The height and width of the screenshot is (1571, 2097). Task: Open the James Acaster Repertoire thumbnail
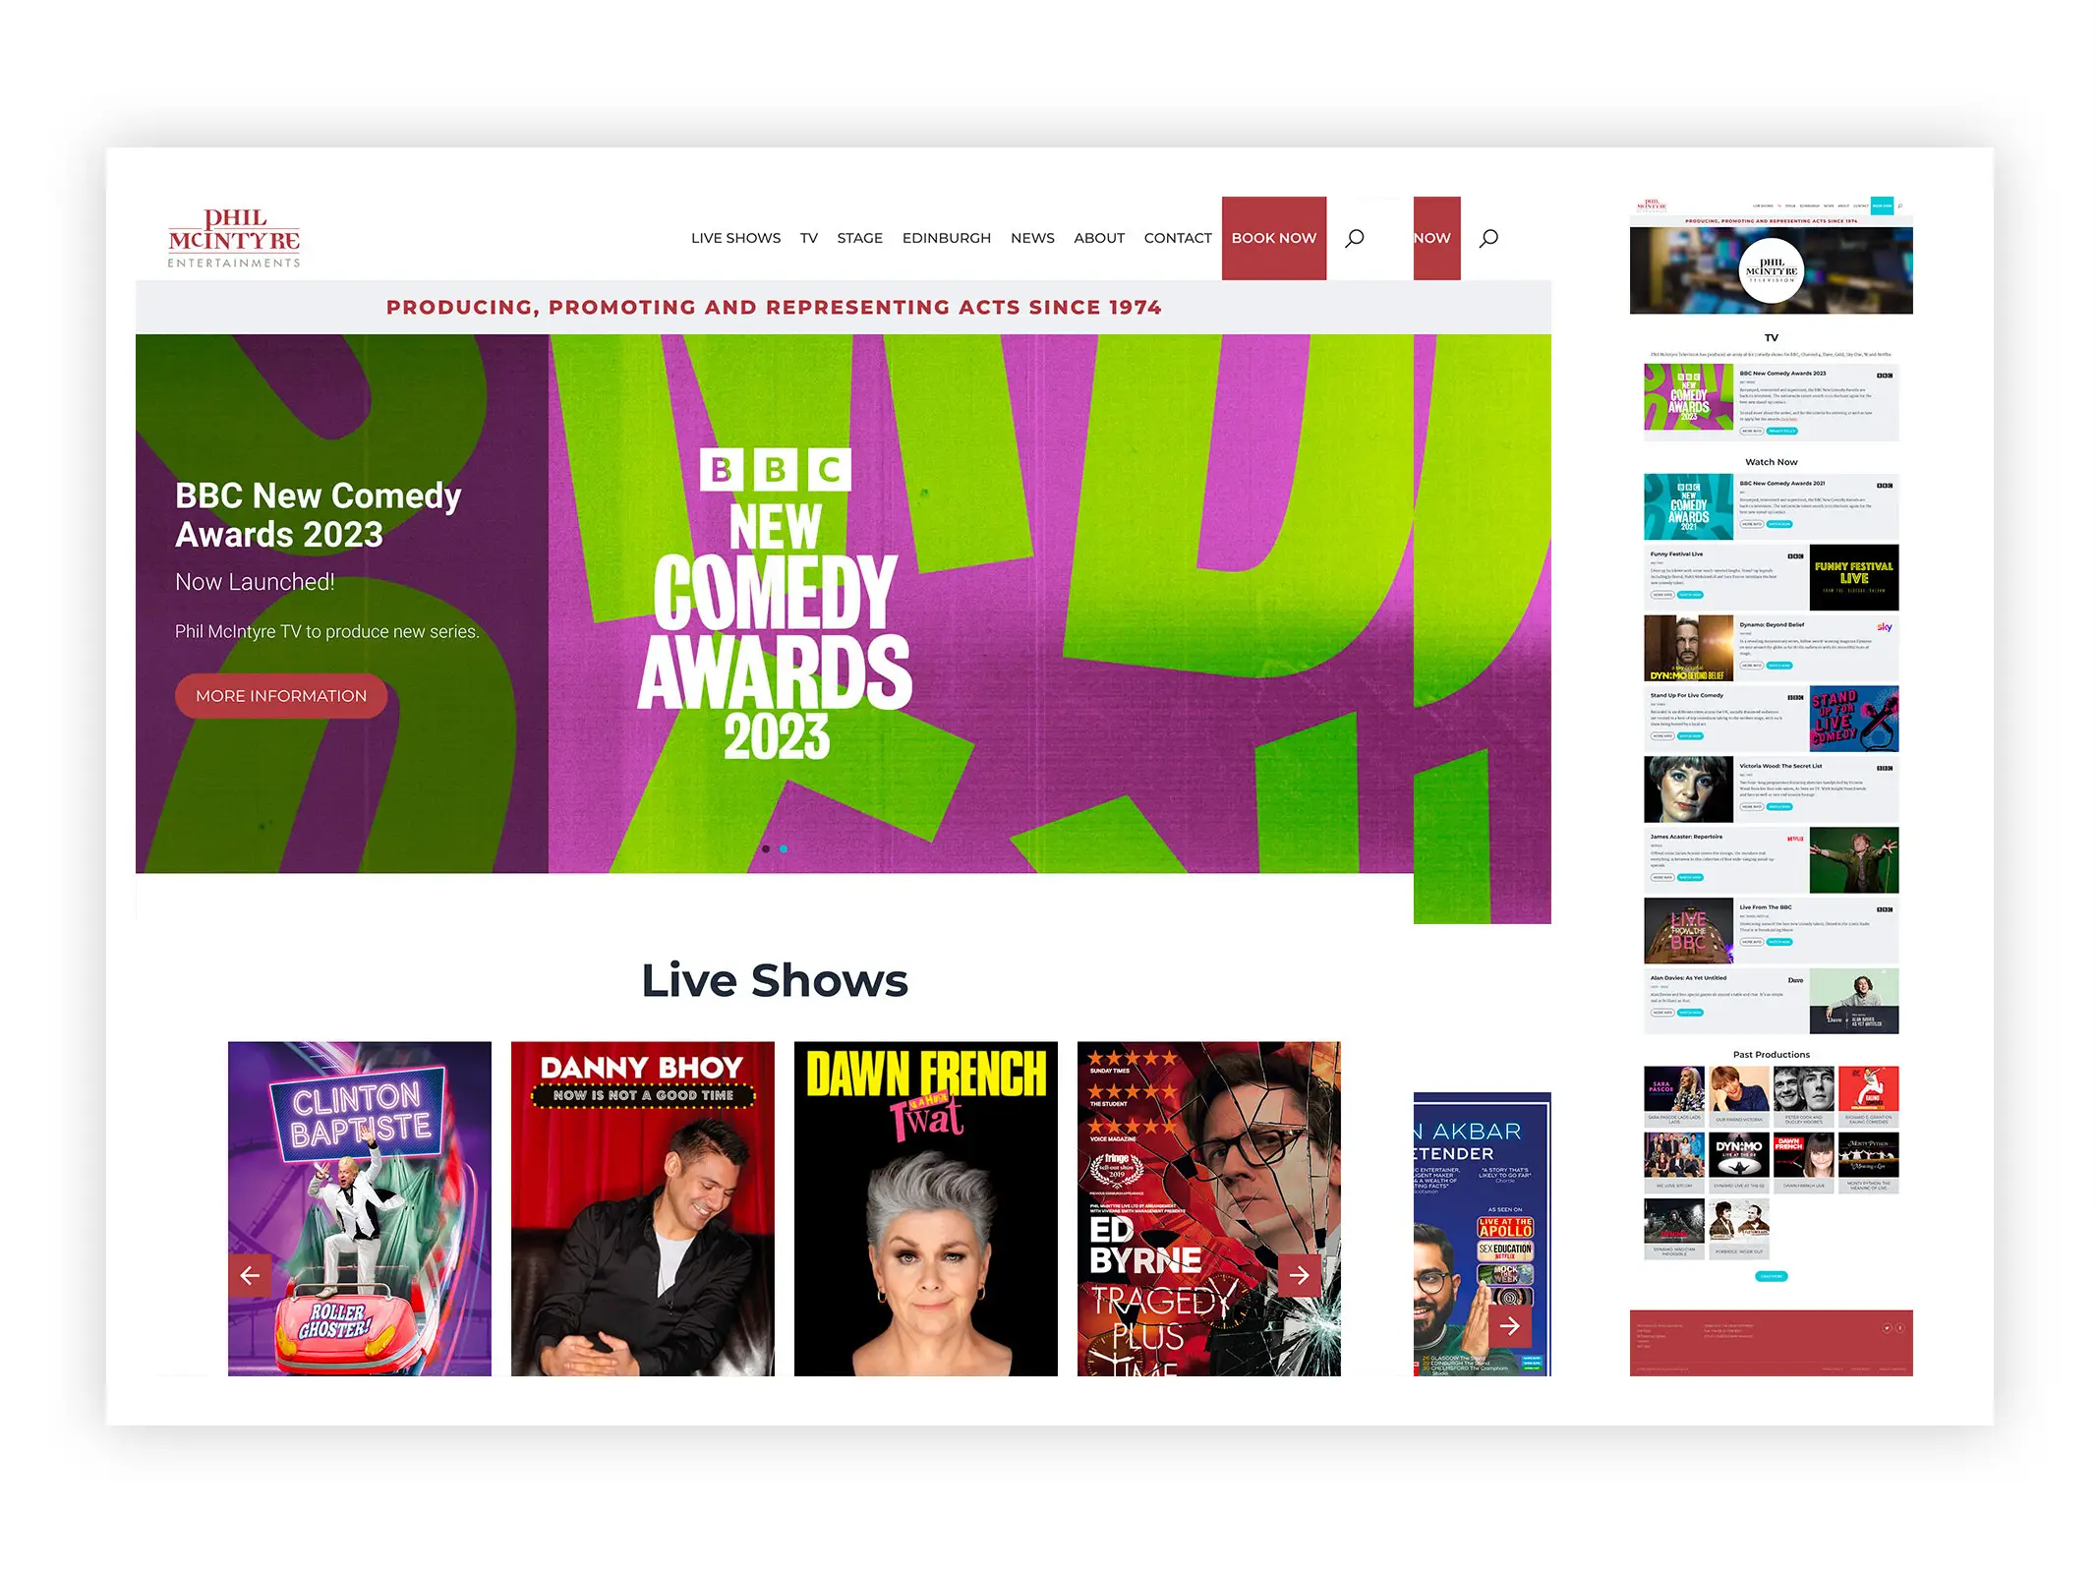click(1854, 860)
